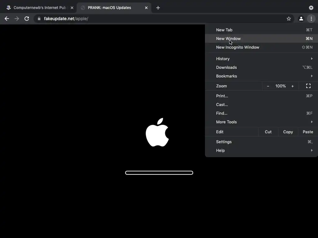Click Paste in the Edit row
This screenshot has height=238, width=318.
[308, 132]
